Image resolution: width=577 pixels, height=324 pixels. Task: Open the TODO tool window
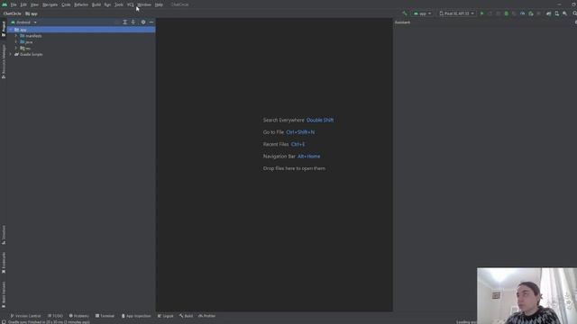55,316
